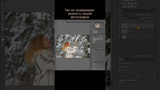Delete the selected layer
The height and width of the screenshot is (90, 160).
(152, 56)
